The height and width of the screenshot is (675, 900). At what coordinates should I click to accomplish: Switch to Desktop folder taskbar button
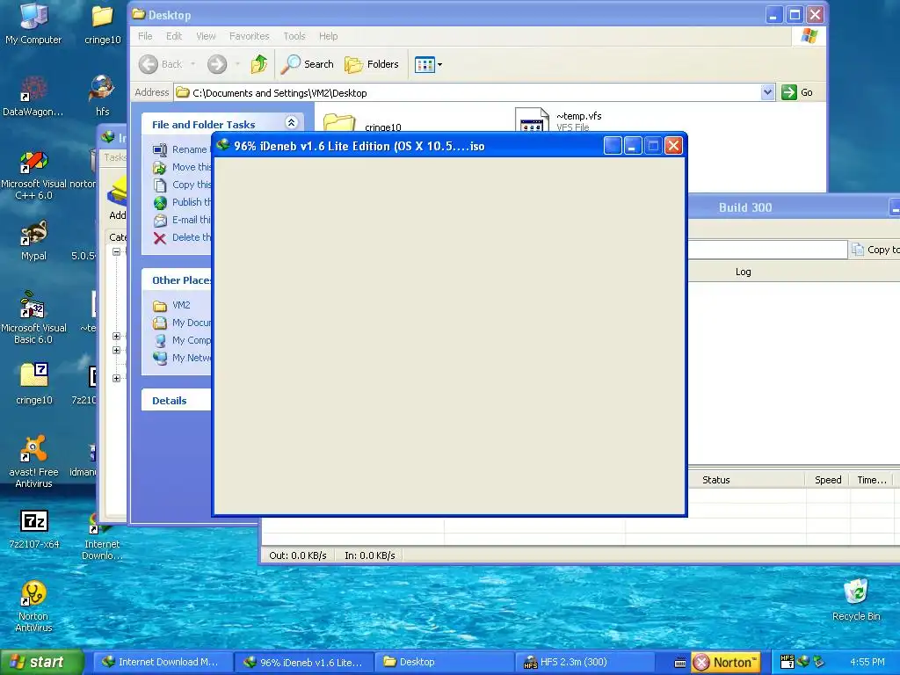(x=444, y=663)
